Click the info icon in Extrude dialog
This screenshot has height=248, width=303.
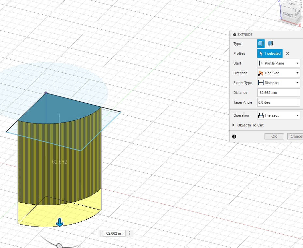tap(234, 137)
